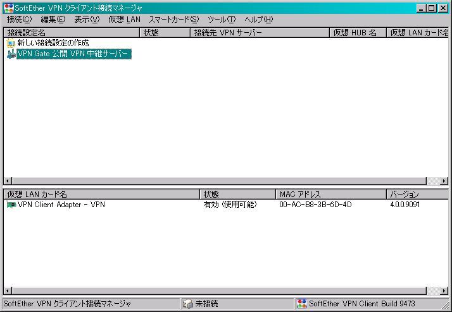Click version value 4.0.0.9091
Viewport: 452px width, 312px height.
[405, 205]
